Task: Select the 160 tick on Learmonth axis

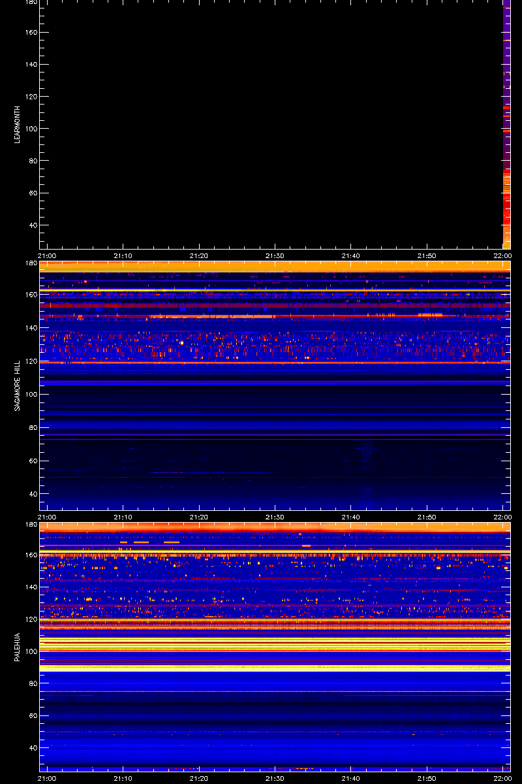Action: 31,32
